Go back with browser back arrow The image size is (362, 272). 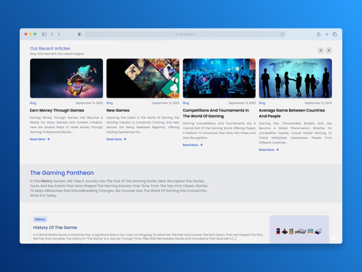click(x=52, y=34)
